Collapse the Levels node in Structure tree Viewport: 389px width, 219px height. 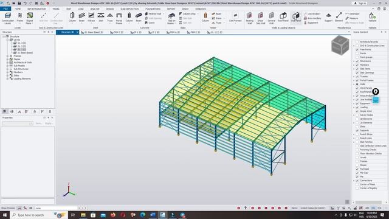pyautogui.click(x=7, y=40)
